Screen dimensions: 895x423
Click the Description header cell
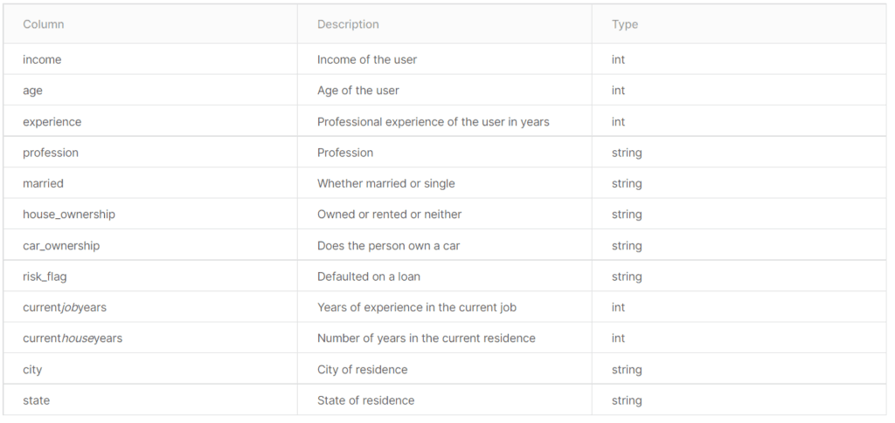coord(348,24)
